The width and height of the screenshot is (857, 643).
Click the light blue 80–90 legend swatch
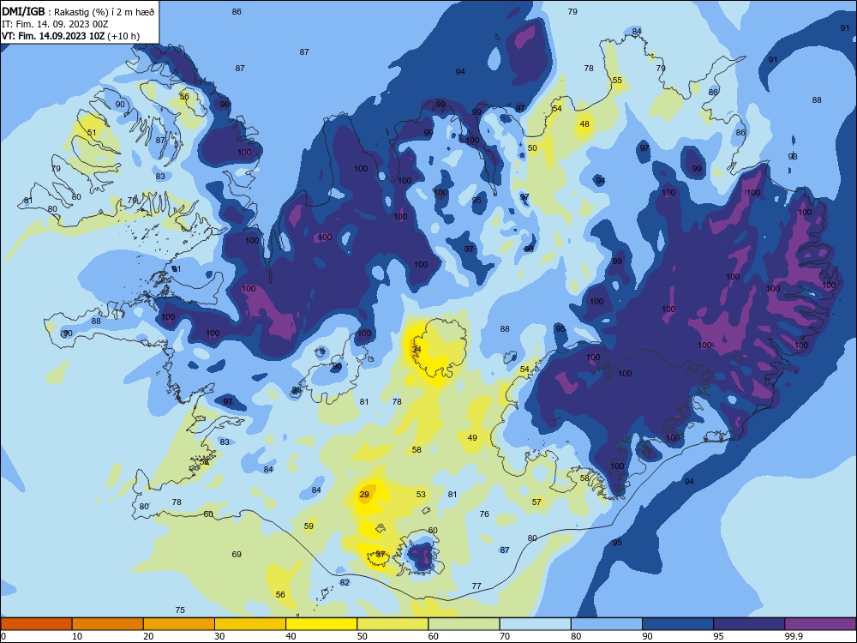[607, 624]
